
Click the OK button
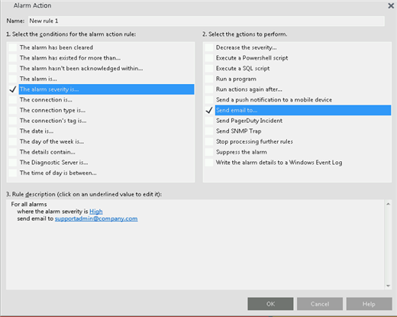(x=270, y=304)
